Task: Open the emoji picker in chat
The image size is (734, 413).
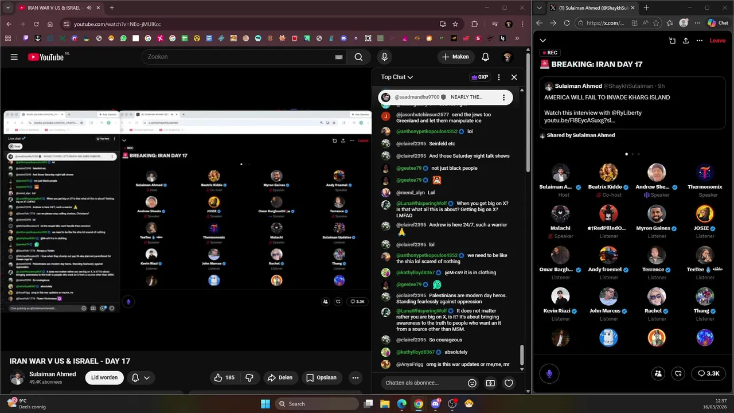Action: click(x=472, y=383)
